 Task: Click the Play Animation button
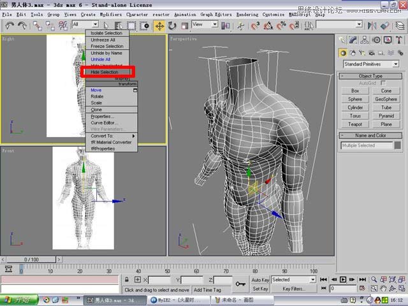point(343,279)
